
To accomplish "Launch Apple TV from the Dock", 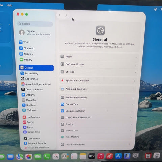I will click(x=92, y=156).
